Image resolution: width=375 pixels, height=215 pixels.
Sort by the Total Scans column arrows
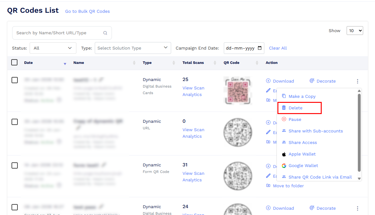[x=215, y=63]
